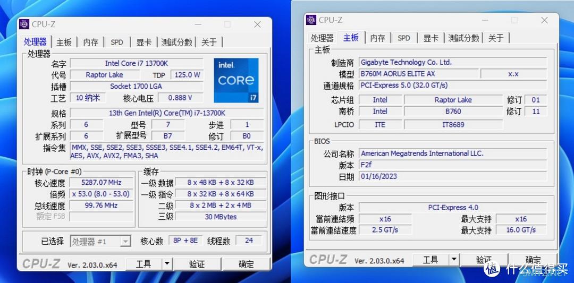The height and width of the screenshot is (283, 574).
Task: Click the 工具 button in the right window
Action: point(430,260)
